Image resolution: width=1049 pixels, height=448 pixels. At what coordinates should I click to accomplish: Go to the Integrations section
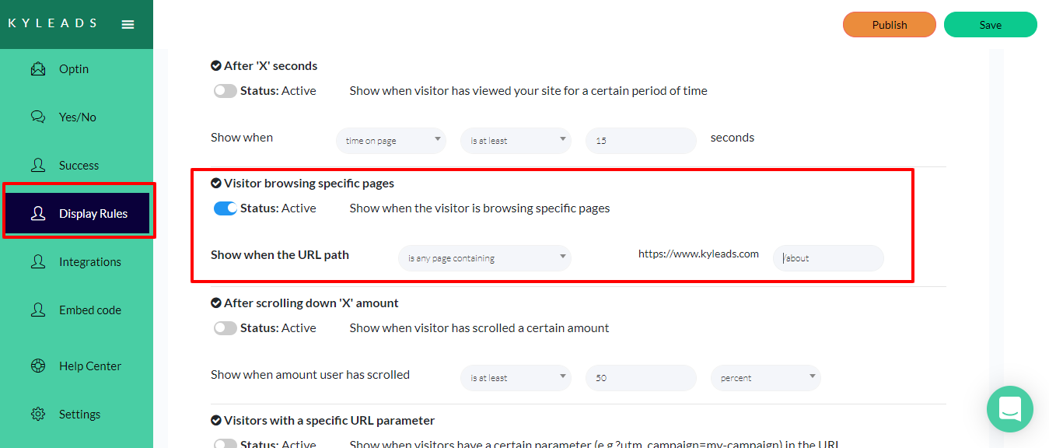pos(89,262)
